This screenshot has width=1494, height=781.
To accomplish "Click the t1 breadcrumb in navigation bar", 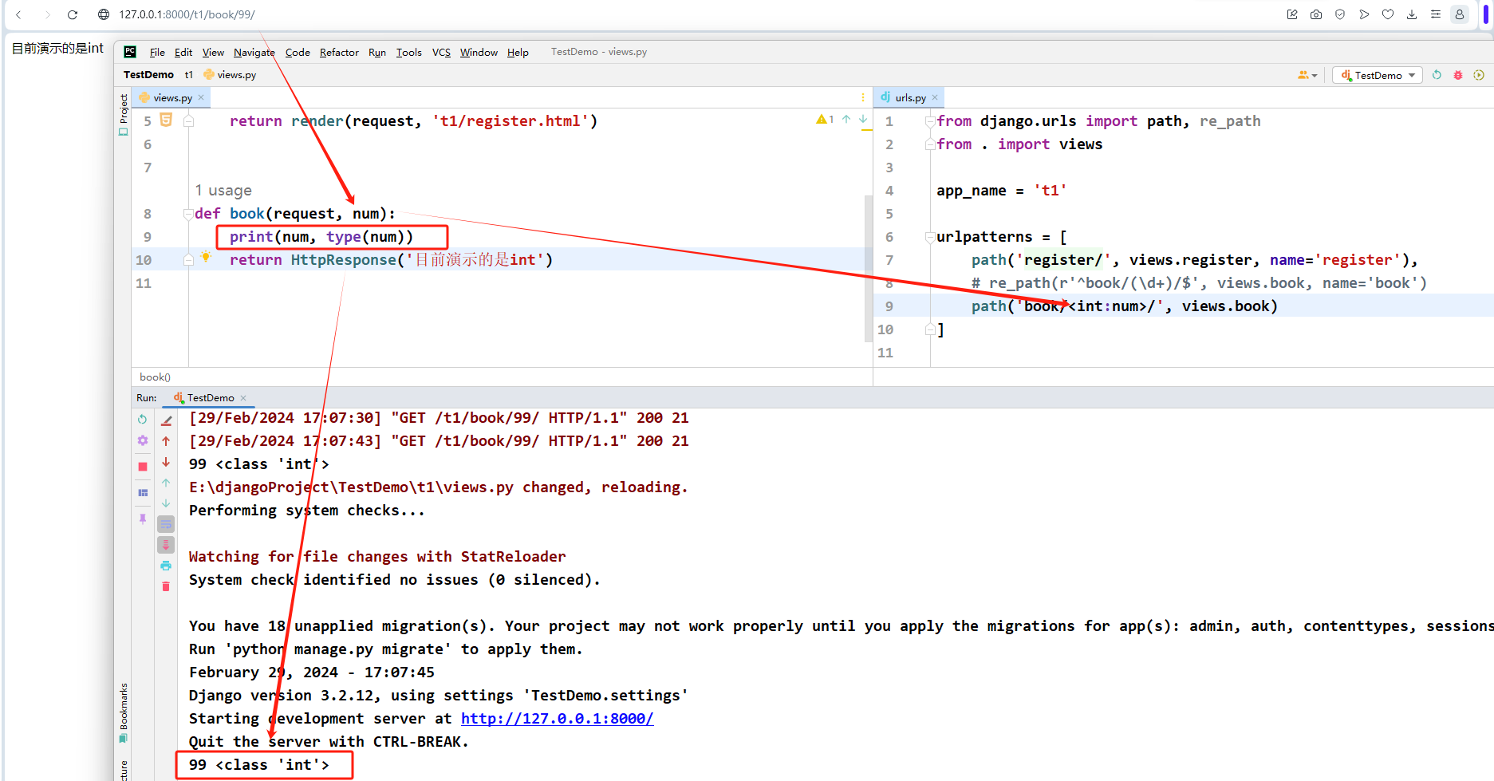I will [x=189, y=74].
